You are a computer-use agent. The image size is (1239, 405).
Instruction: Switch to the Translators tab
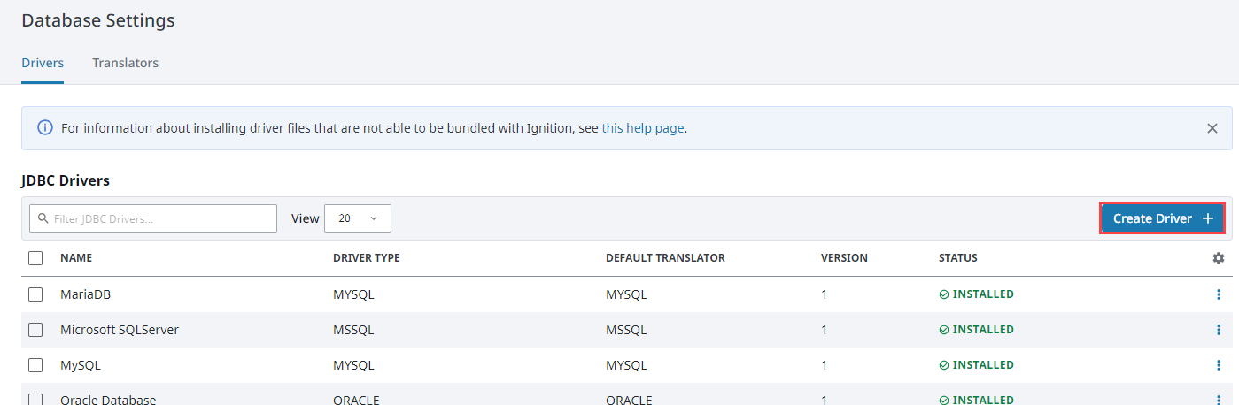(126, 63)
